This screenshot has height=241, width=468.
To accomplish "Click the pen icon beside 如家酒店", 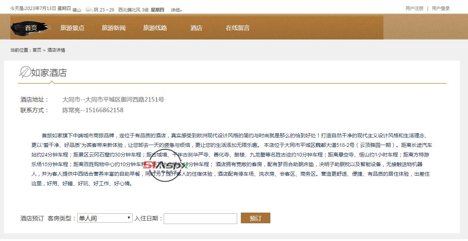I will tap(25, 72).
